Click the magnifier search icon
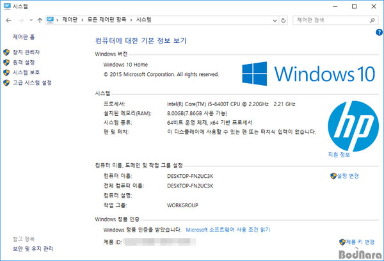Screen dimensions: 384x261 point(372,20)
